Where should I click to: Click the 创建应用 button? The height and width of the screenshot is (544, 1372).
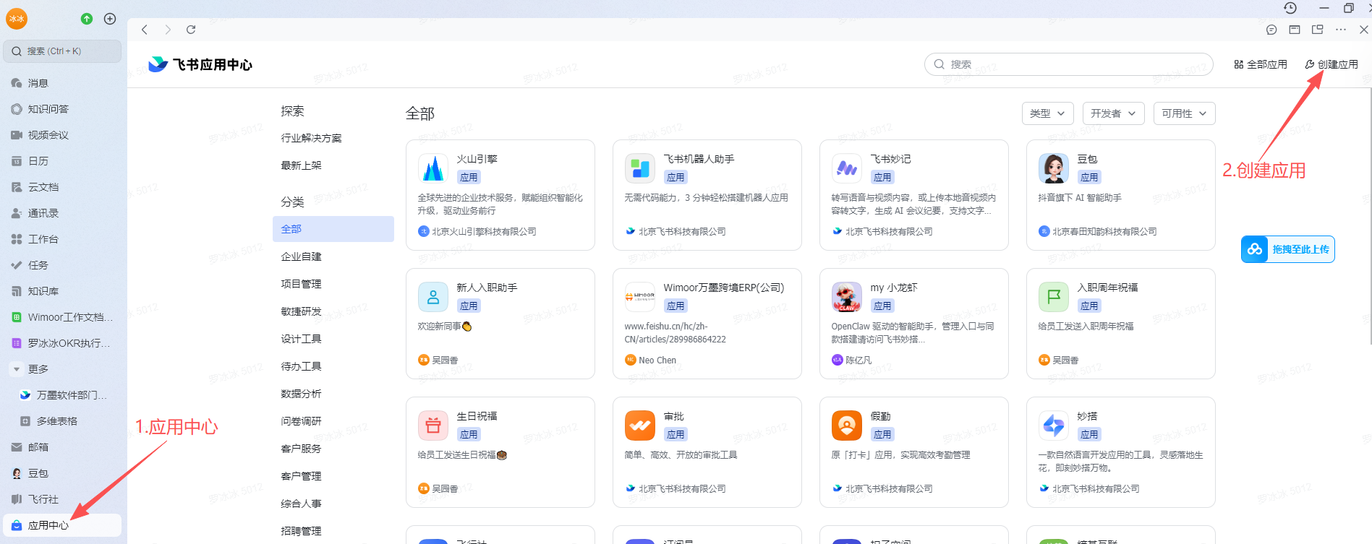pyautogui.click(x=1331, y=64)
